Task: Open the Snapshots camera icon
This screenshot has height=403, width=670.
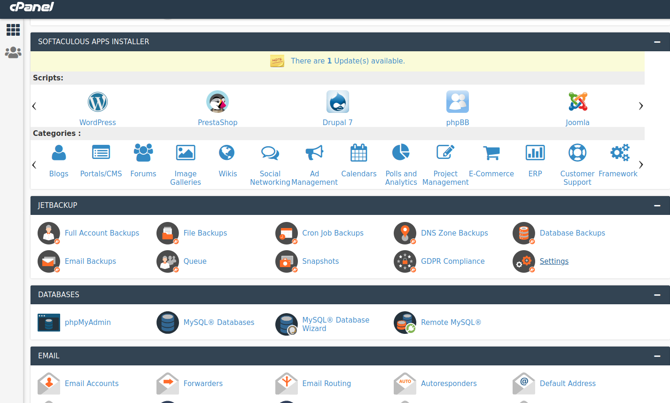Action: pyautogui.click(x=287, y=261)
